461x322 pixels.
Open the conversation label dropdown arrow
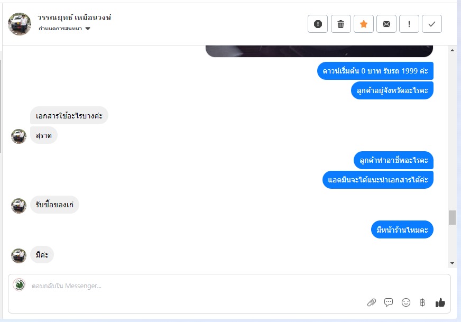(88, 29)
